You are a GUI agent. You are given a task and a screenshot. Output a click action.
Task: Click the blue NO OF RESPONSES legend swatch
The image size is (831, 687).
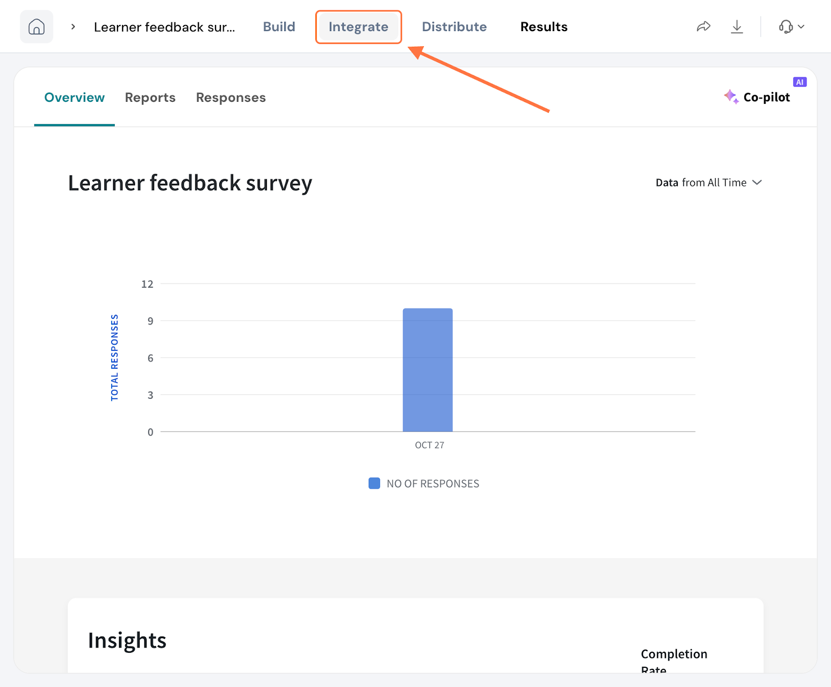(374, 483)
